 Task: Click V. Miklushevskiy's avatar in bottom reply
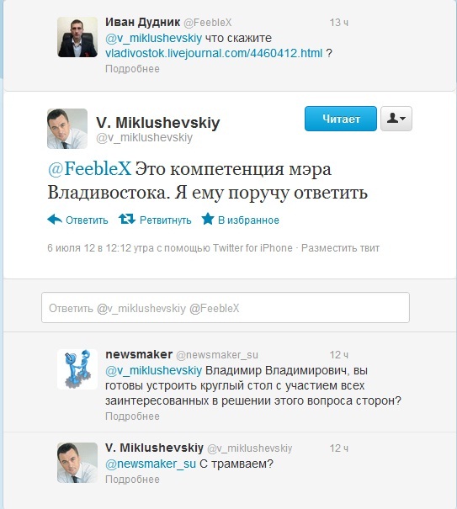[77, 463]
